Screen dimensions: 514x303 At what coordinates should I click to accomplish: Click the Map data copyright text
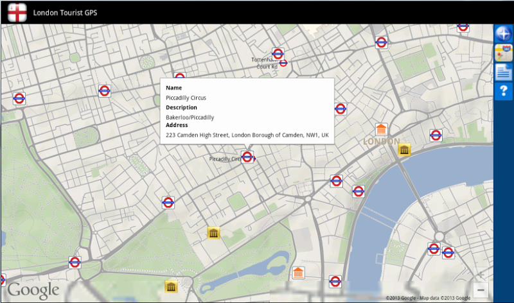tap(428, 297)
